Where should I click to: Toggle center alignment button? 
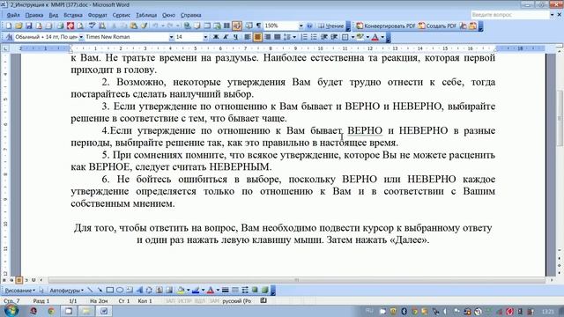pos(257,37)
